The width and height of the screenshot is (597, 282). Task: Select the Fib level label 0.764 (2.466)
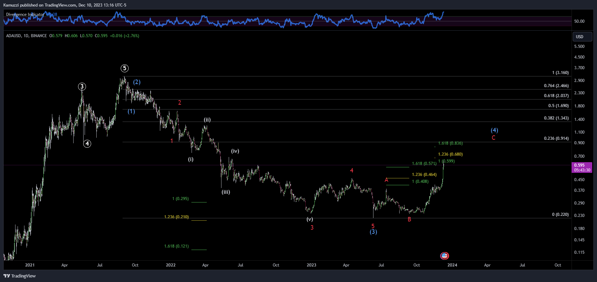tap(556, 86)
